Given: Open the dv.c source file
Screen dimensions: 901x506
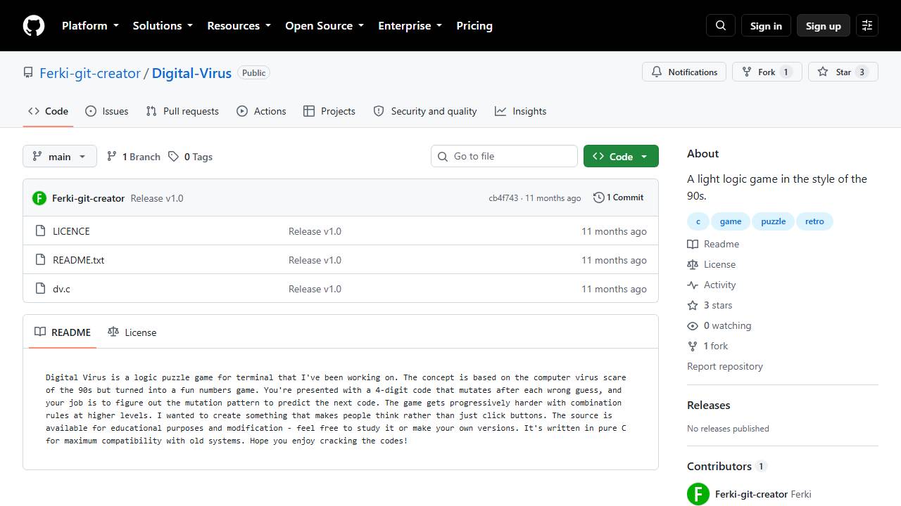Looking at the screenshot, I should [61, 289].
